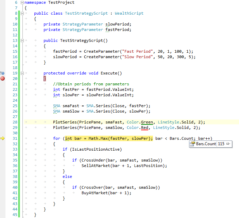Collapse the TestStrategyScript class block
The image size is (239, 218).
click(22, 13)
